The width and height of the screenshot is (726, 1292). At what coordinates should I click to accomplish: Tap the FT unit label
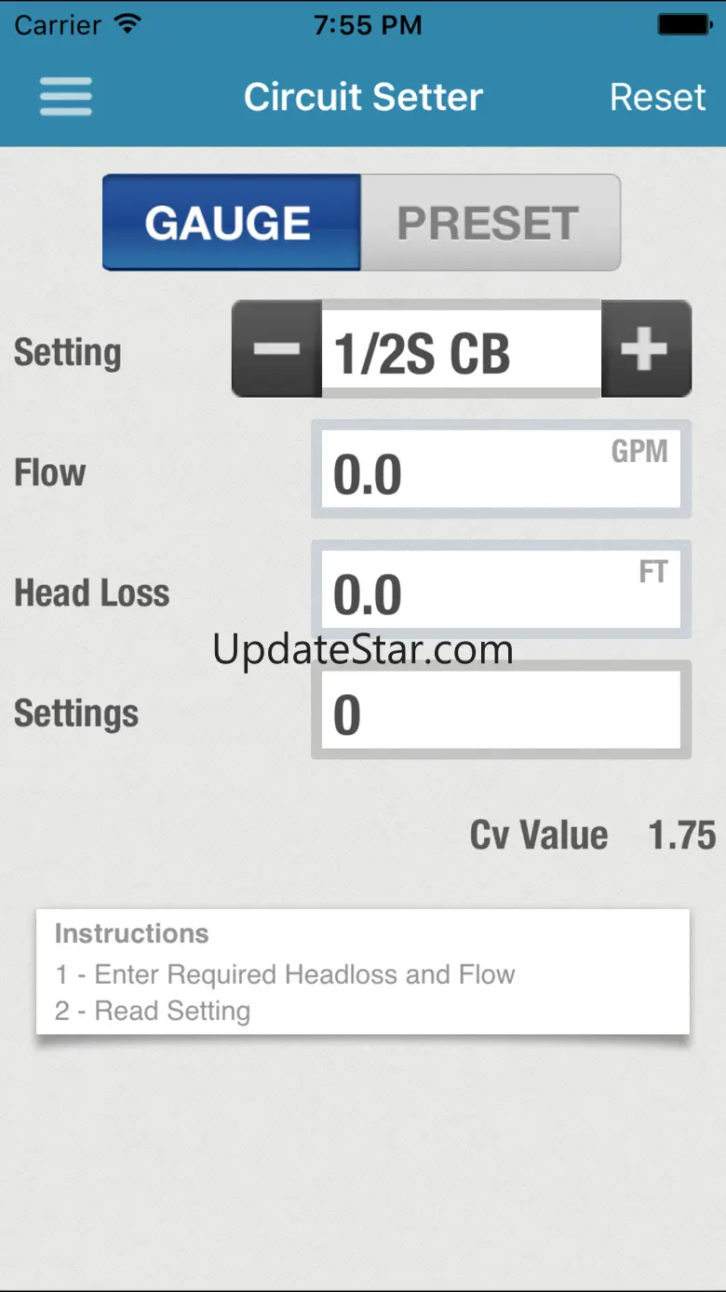[x=653, y=571]
